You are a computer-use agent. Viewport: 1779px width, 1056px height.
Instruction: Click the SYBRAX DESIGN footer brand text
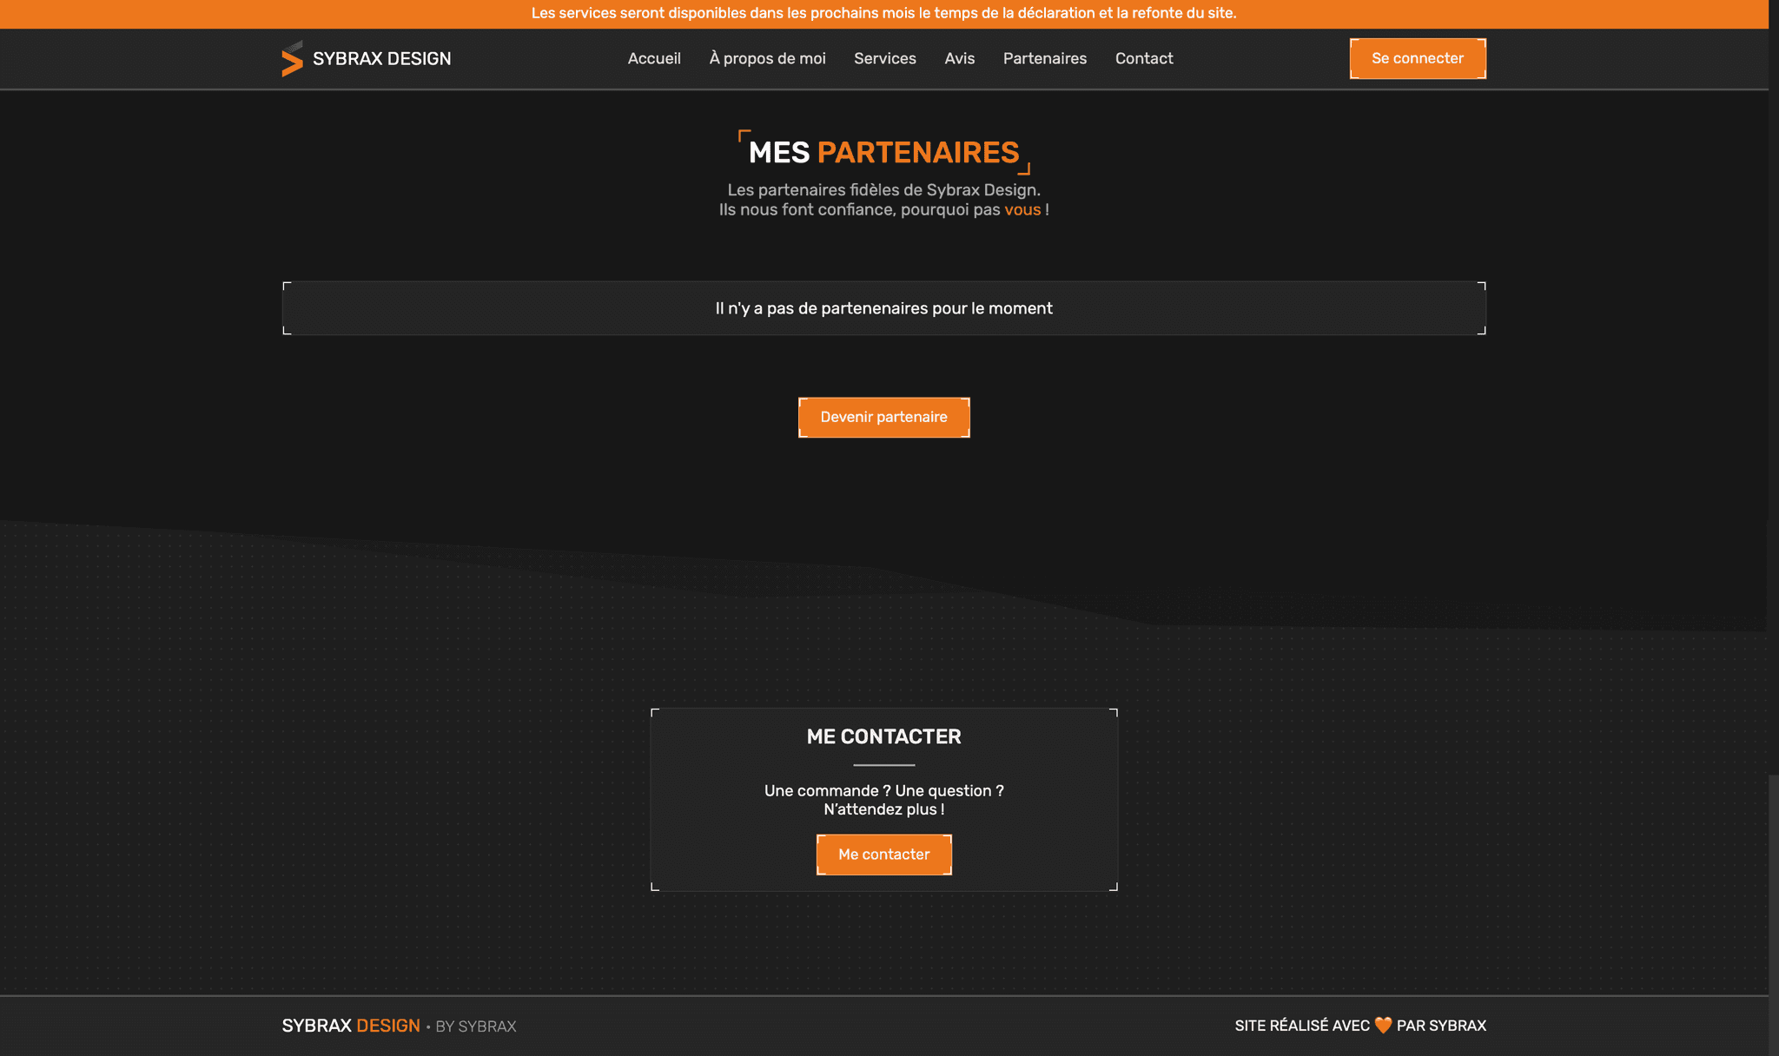[x=351, y=1026]
